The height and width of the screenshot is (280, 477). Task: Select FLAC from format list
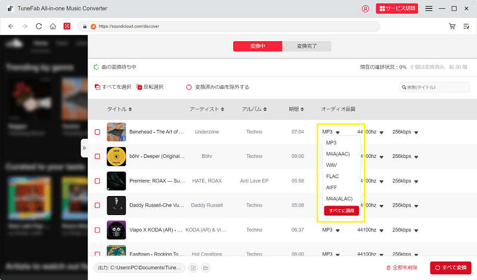tap(332, 176)
